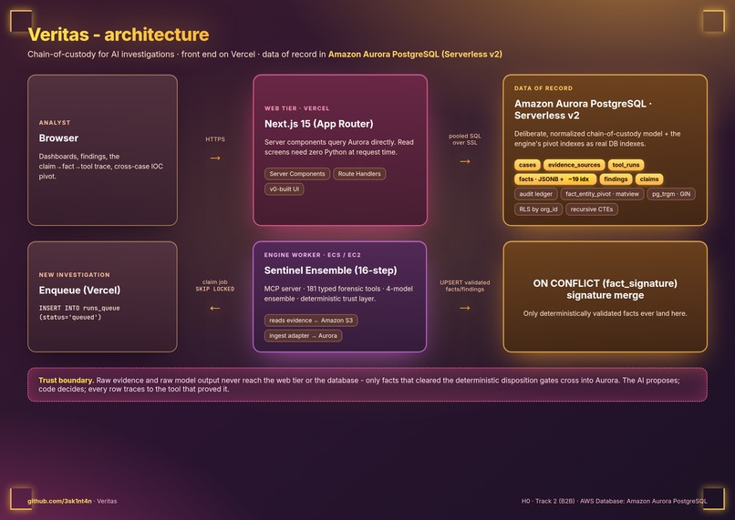Click the Amazon Aurora PostgreSQL (Serverless v2) subtitle text
735x520 pixels.
tap(415, 55)
